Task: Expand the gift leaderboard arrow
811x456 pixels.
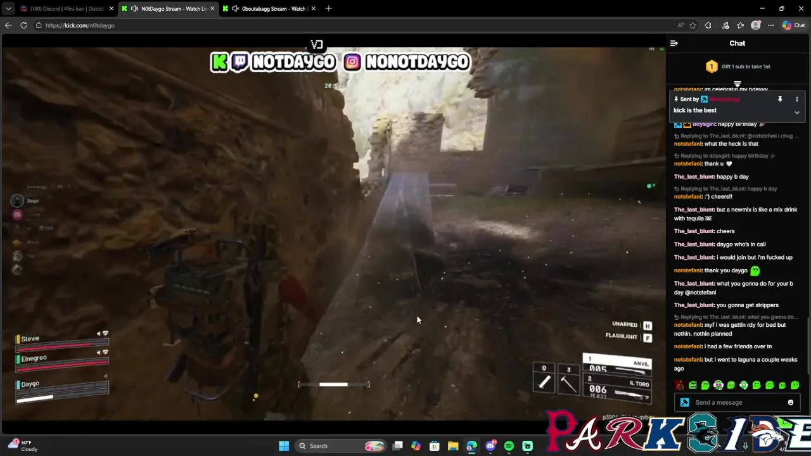Action: click(738, 84)
